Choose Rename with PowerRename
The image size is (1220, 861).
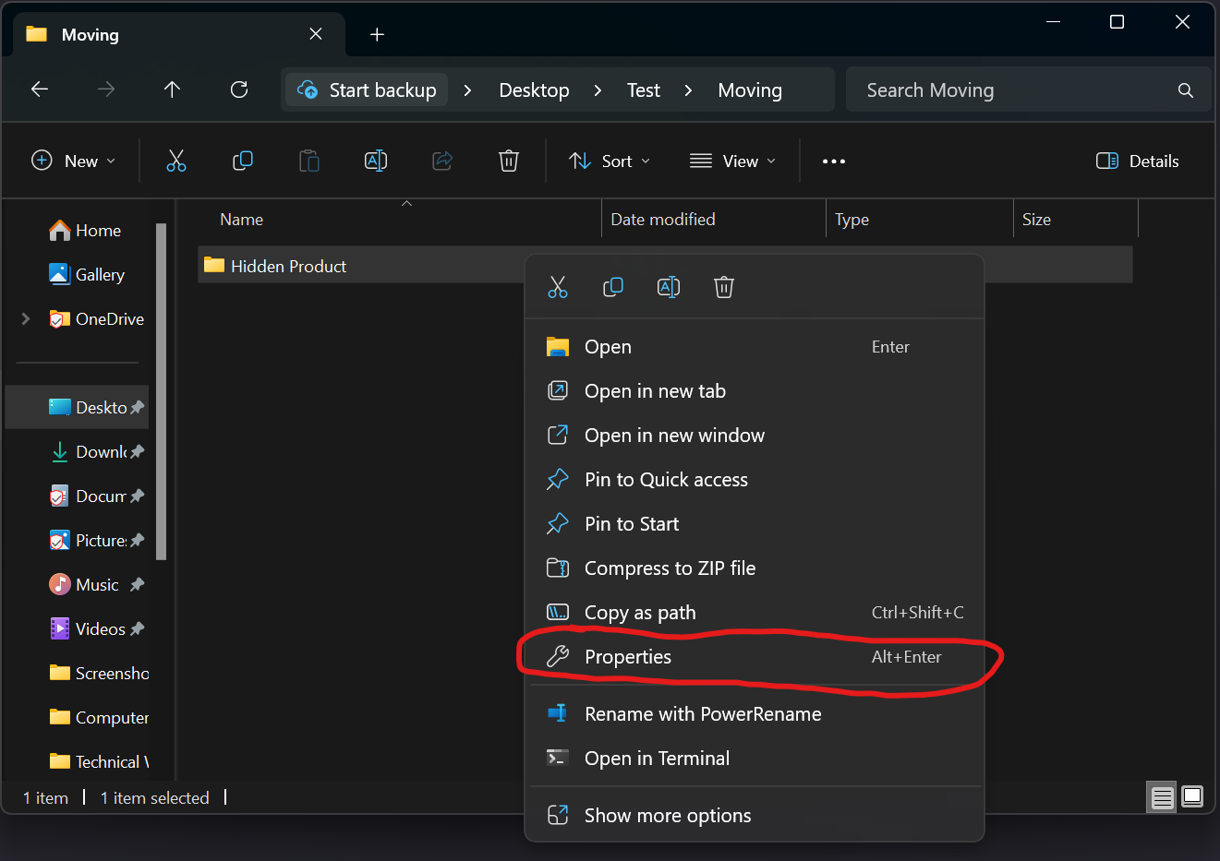(x=755, y=714)
